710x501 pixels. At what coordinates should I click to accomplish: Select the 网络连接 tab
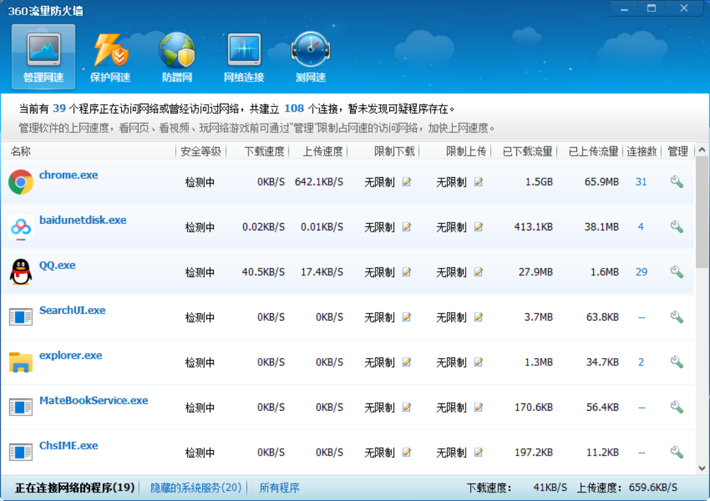244,57
